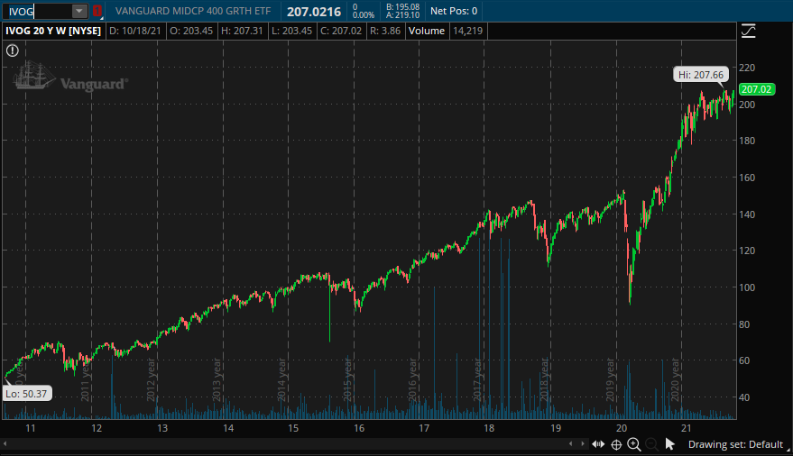This screenshot has width=793, height=456.
Task: Click the 14,219 volume value
Action: tap(467, 31)
